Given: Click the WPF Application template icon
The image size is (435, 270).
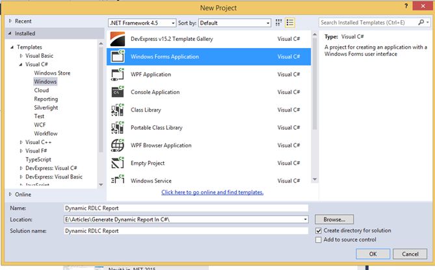Looking at the screenshot, I should (x=118, y=74).
